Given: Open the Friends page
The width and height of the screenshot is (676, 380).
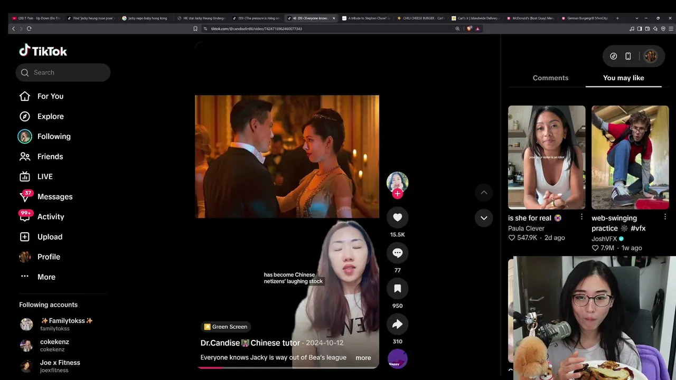Looking at the screenshot, I should point(41,156).
